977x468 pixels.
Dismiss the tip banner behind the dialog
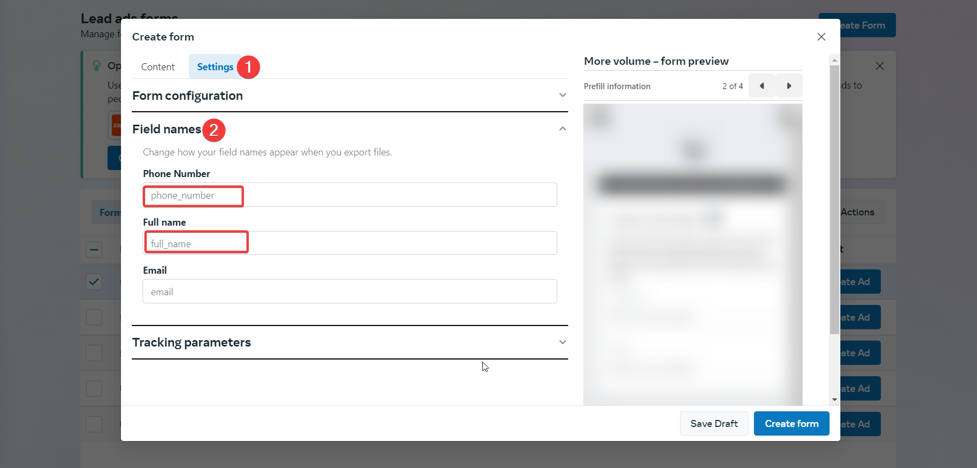(x=879, y=66)
